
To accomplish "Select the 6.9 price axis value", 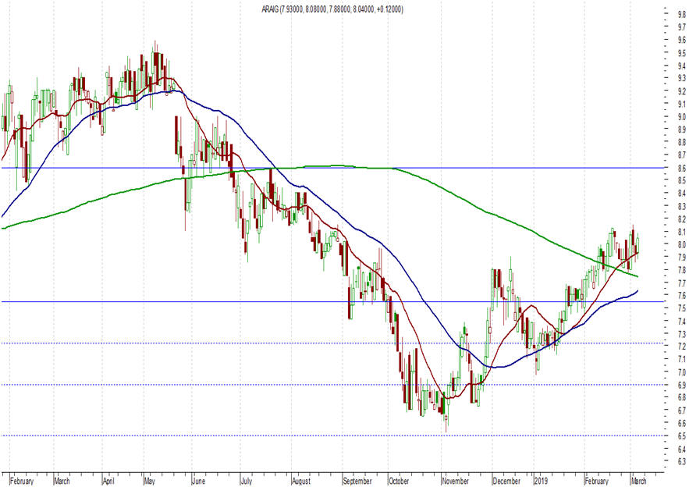I will (681, 385).
